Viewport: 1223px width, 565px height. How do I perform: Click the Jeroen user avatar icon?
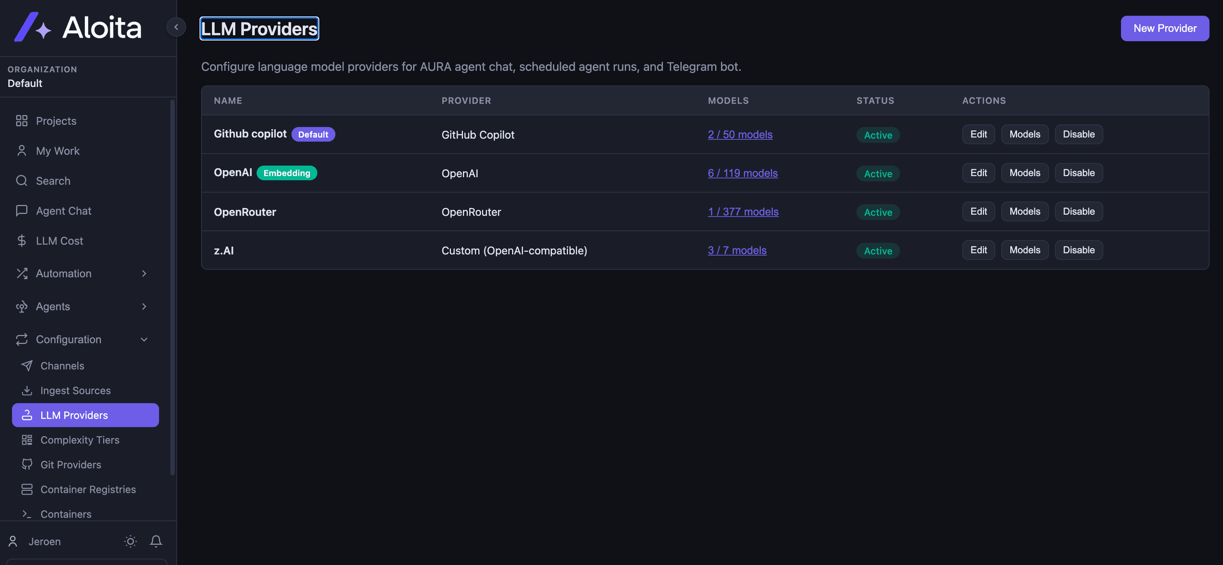pyautogui.click(x=13, y=541)
